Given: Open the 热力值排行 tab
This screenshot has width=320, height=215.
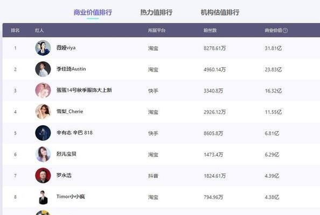Looking at the screenshot, I should click(156, 12).
